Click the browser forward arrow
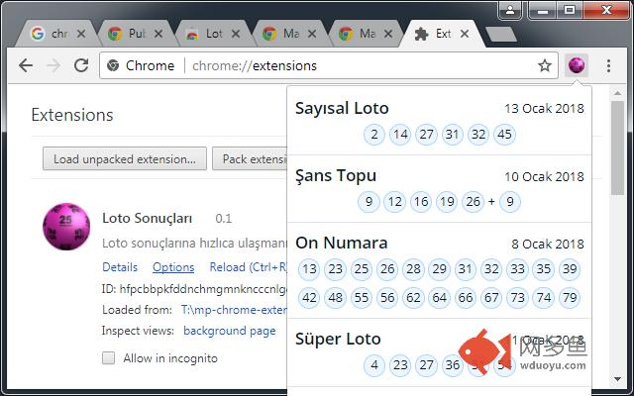This screenshot has width=634, height=396. tap(53, 65)
